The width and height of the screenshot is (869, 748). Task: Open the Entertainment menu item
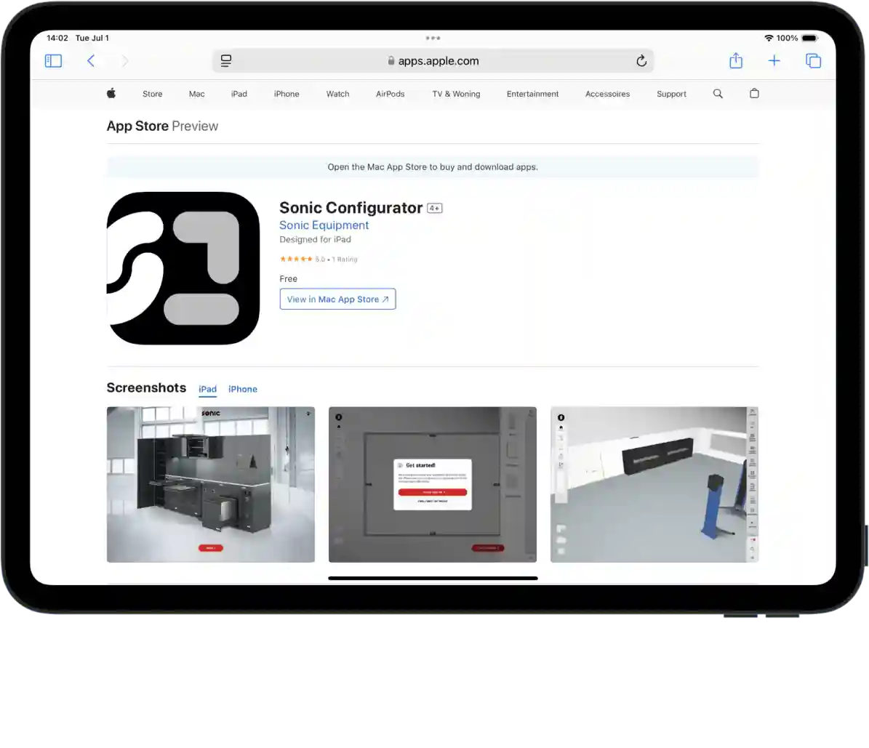pyautogui.click(x=532, y=94)
